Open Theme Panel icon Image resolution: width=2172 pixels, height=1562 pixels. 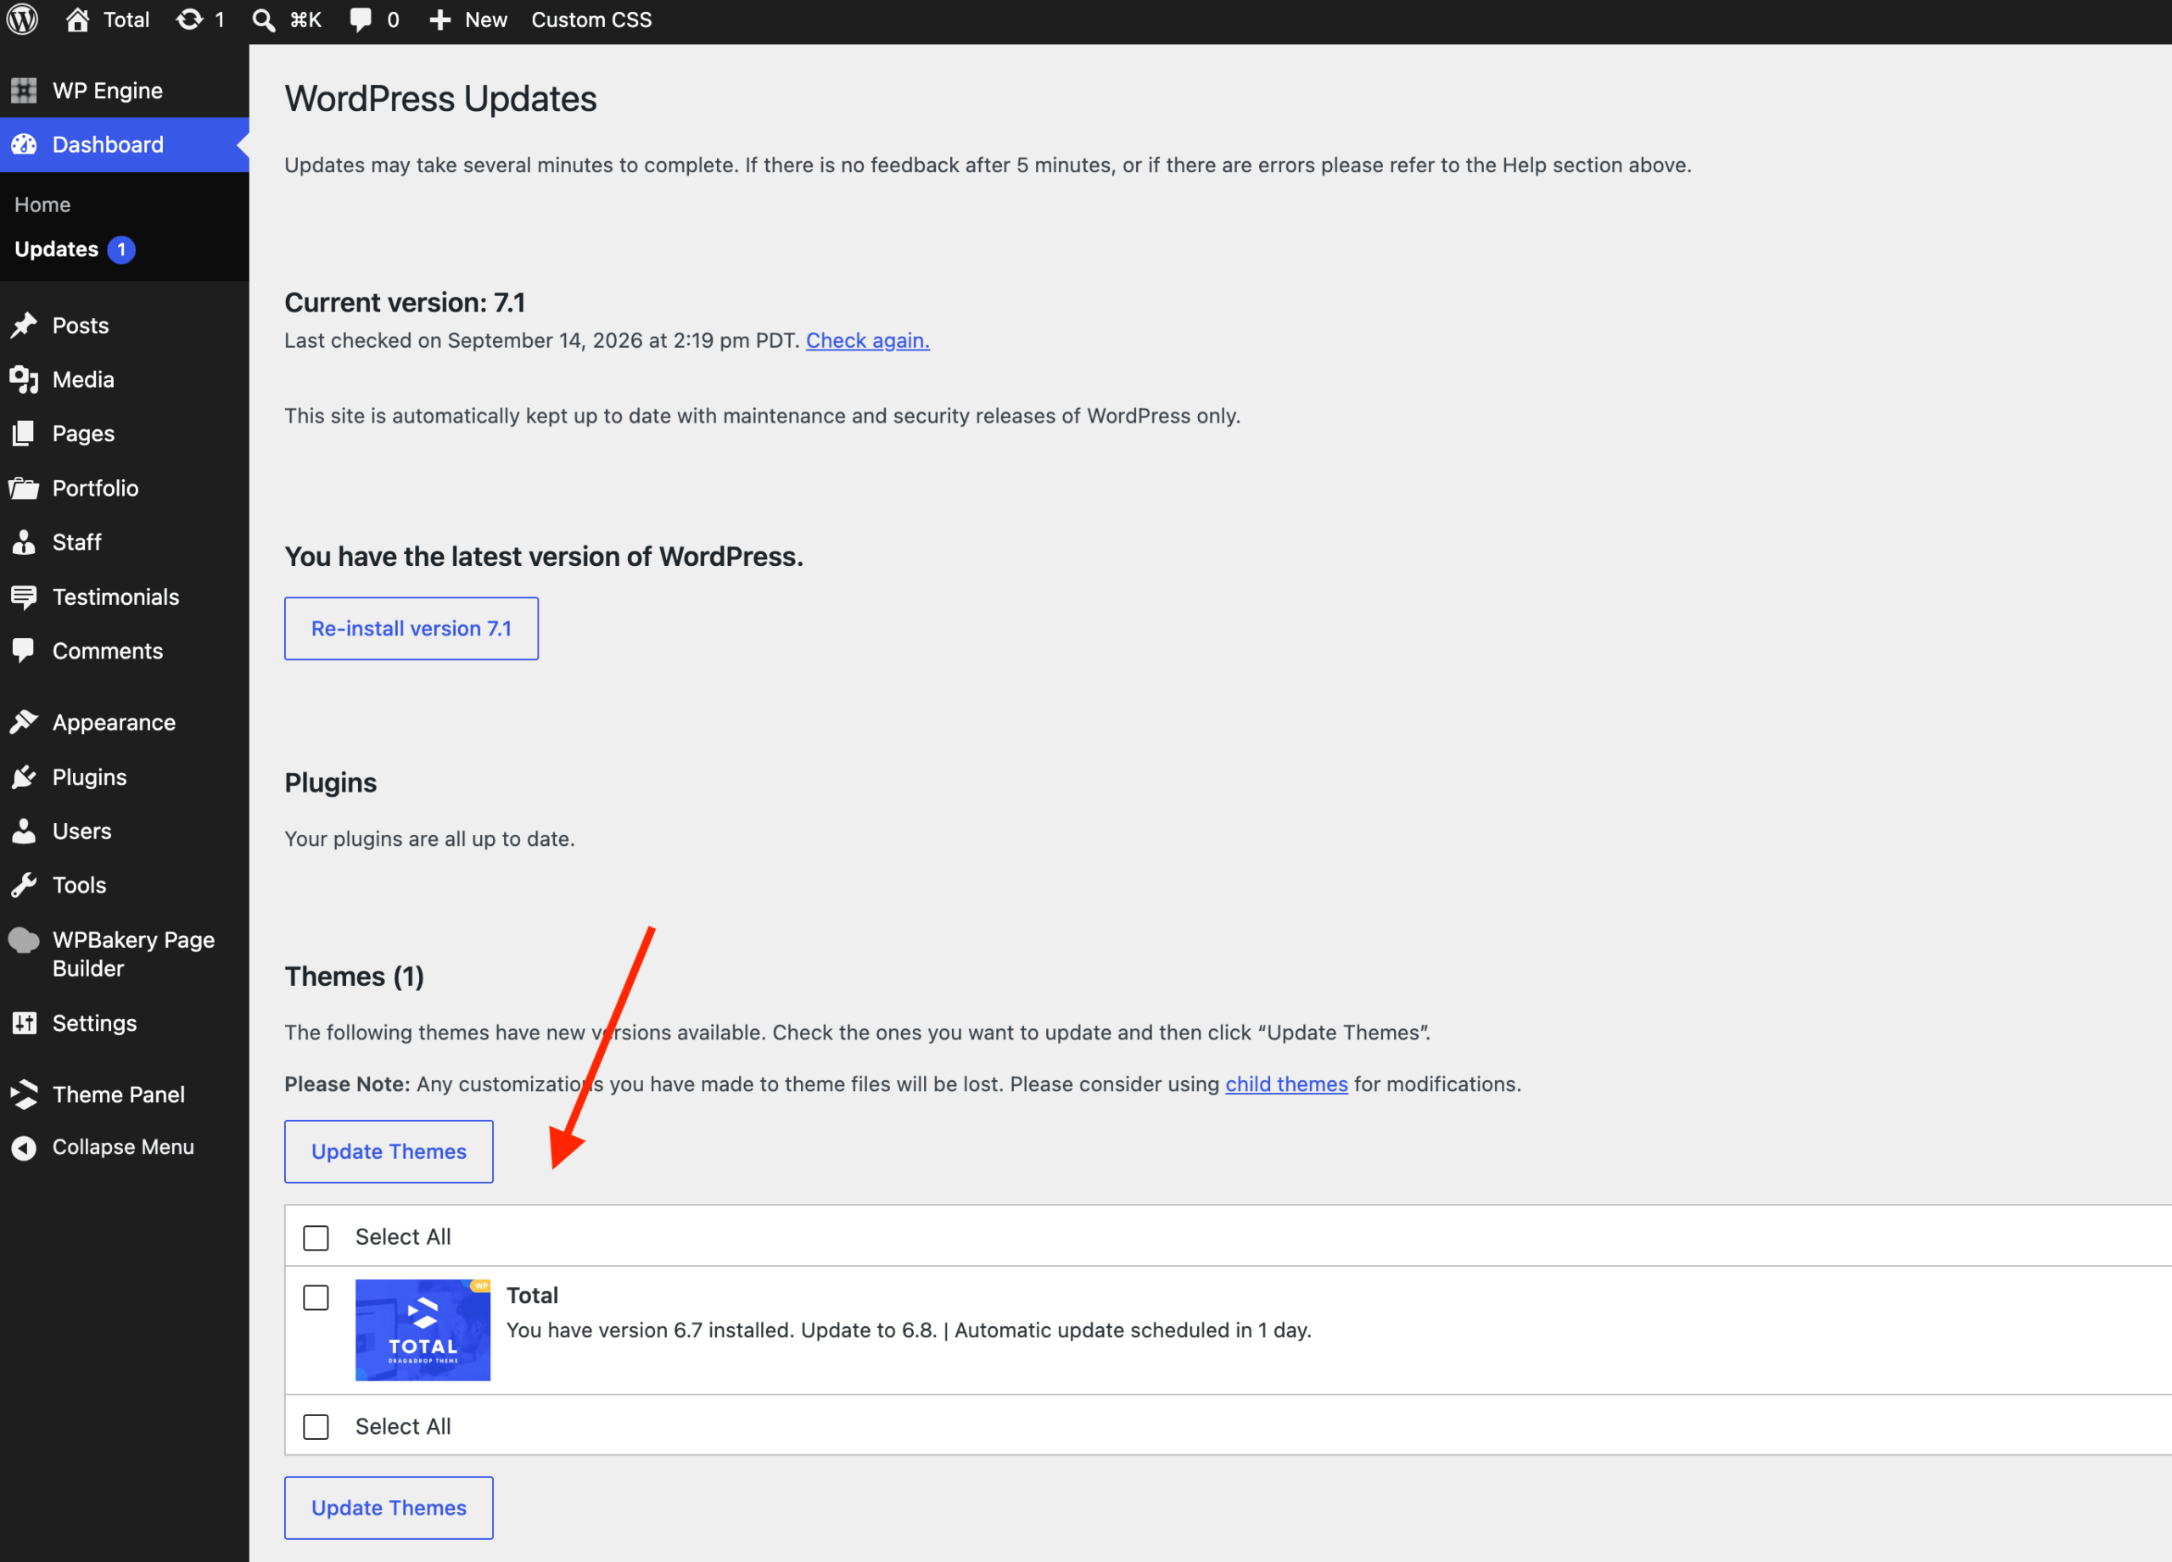(x=24, y=1094)
